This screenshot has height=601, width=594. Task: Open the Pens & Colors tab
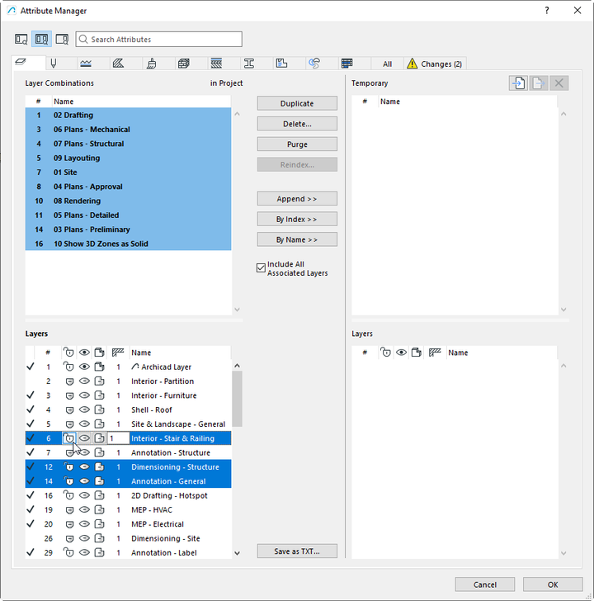[54, 64]
